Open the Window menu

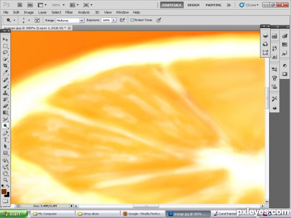pos(122,13)
